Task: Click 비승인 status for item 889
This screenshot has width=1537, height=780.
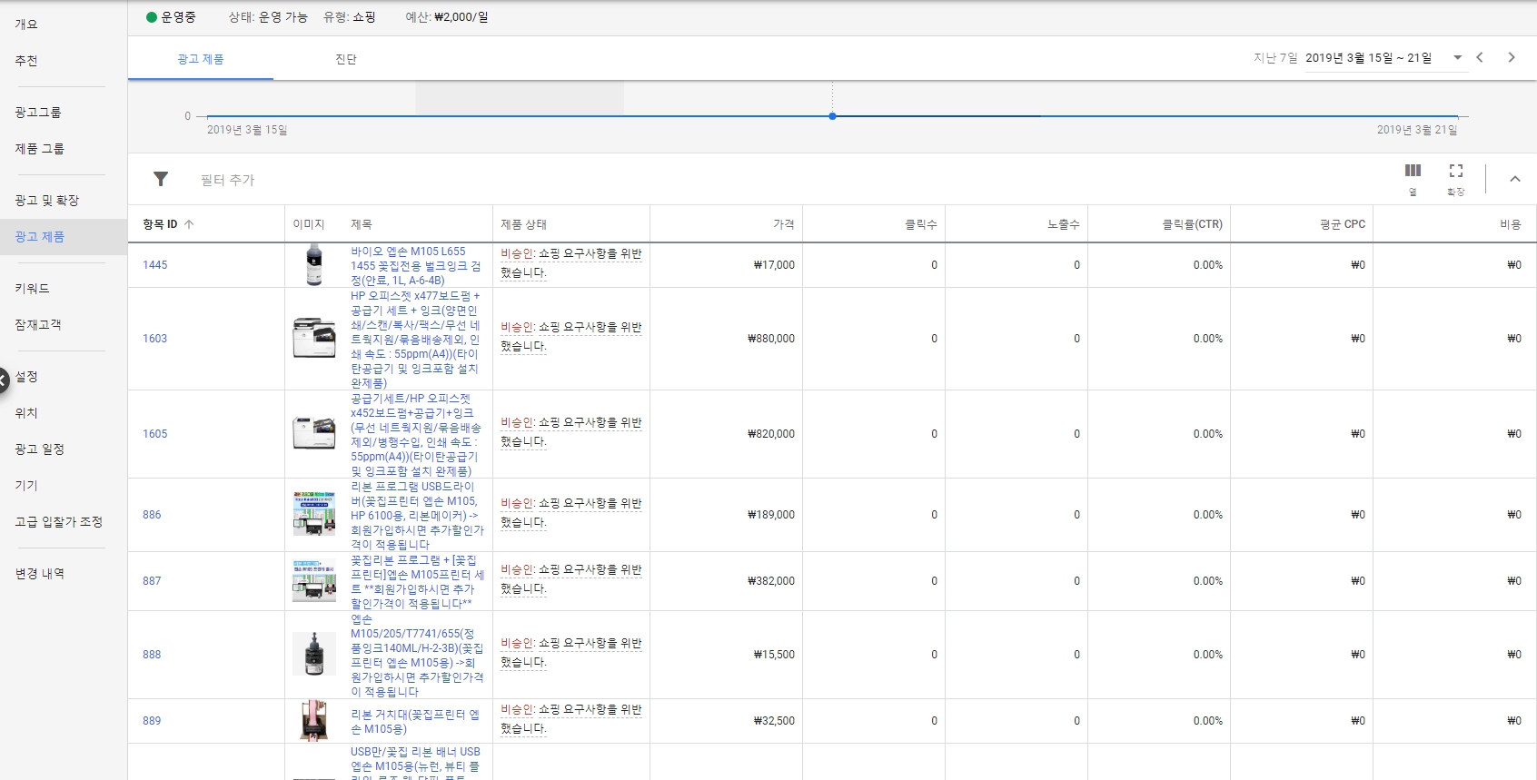Action: [x=517, y=710]
